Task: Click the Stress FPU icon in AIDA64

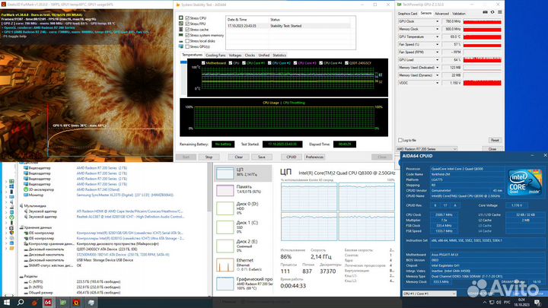Action: pyautogui.click(x=181, y=24)
